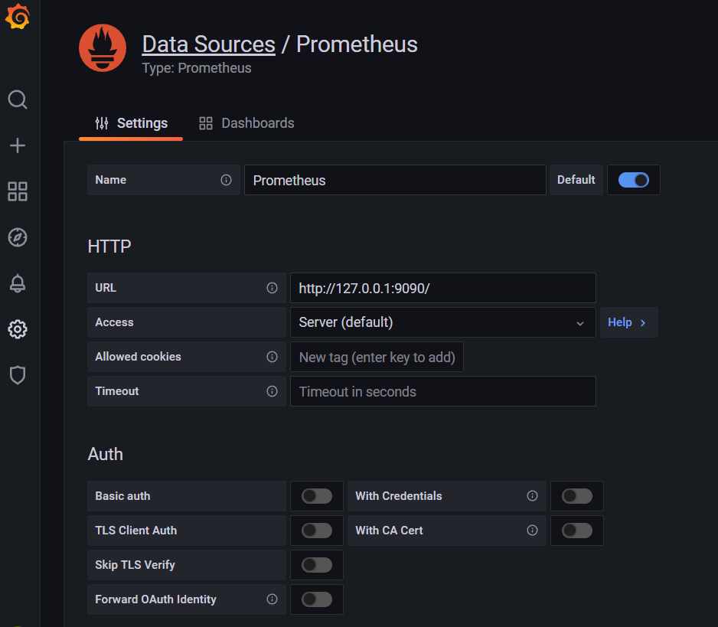
Task: Show info tooltip for URL field
Action: pos(272,288)
